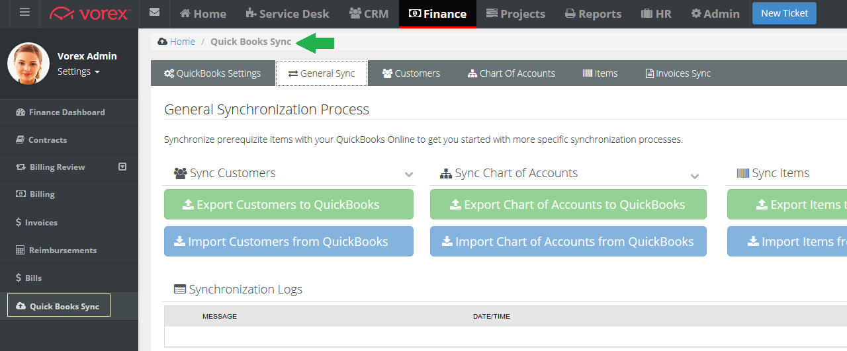
Task: Collapse the Sync Chart of Accounts chevron
Action: click(695, 176)
